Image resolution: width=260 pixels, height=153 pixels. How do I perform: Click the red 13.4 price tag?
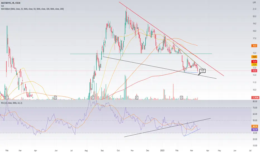254,61
